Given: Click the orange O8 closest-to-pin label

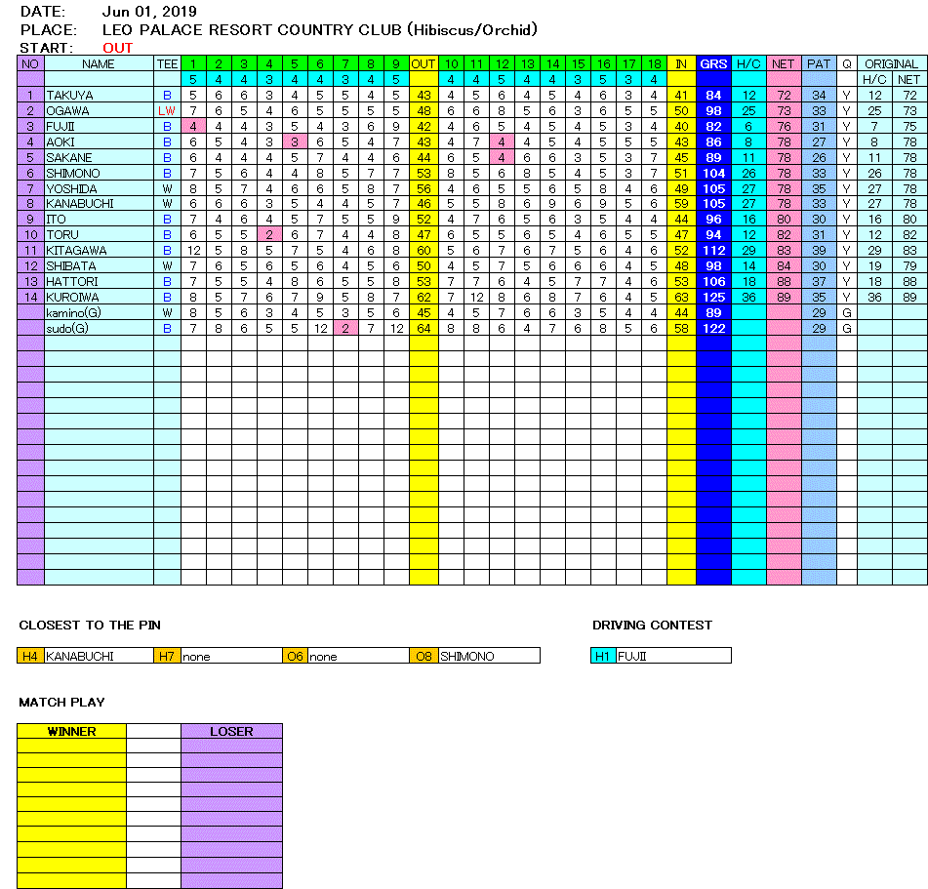Looking at the screenshot, I should [x=424, y=656].
